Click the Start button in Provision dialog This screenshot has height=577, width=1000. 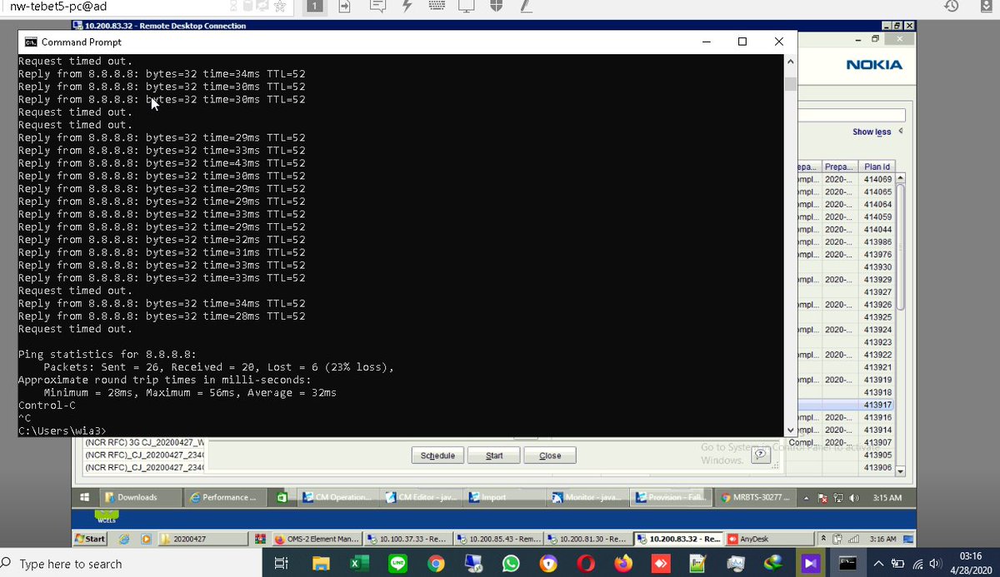[494, 455]
